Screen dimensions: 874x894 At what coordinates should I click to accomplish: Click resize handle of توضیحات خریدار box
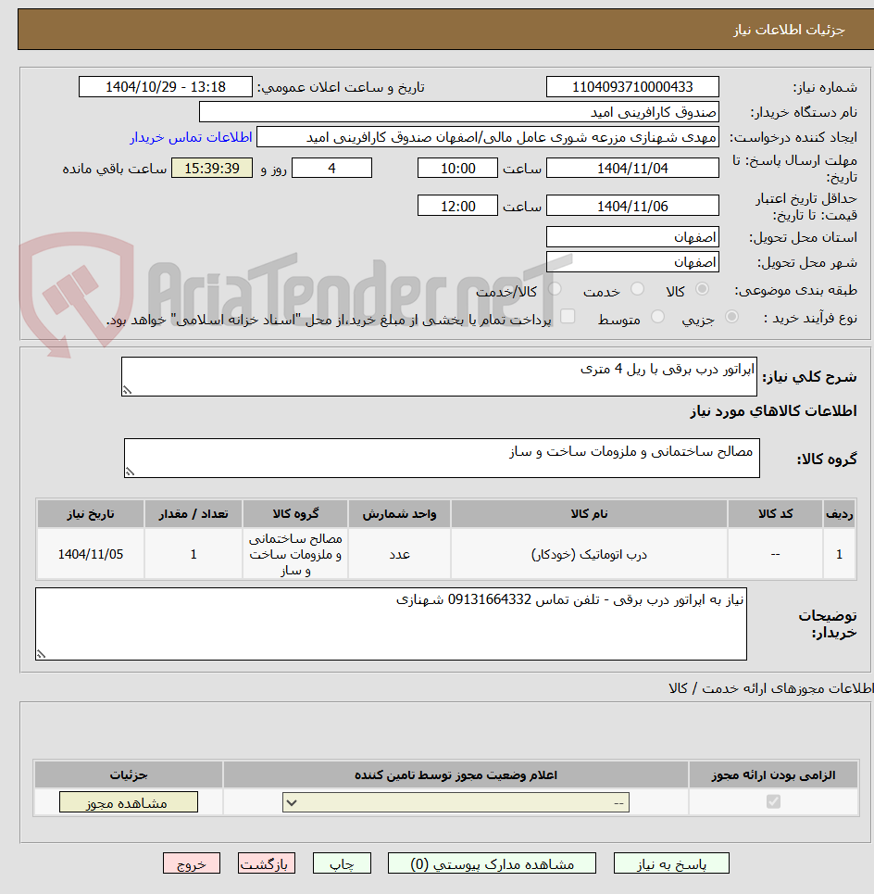tap(41, 655)
